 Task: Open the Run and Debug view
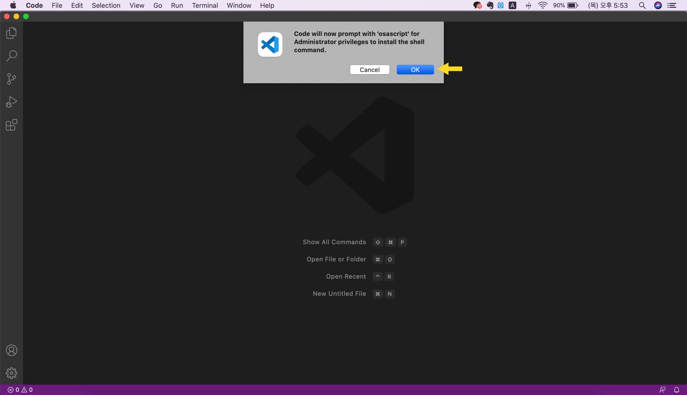point(11,102)
